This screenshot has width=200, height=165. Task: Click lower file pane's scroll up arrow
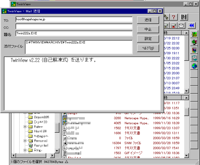[186, 98]
